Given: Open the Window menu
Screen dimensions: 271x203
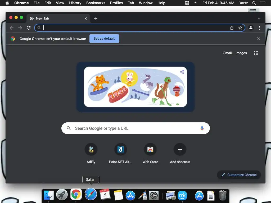Looking at the screenshot, I should (x=146, y=3).
